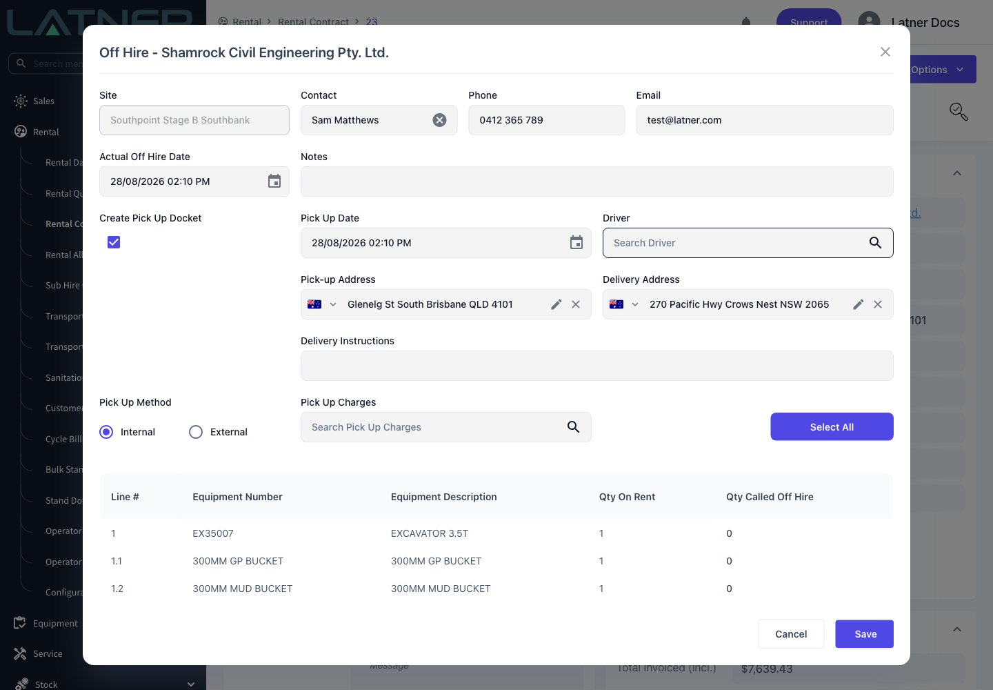
Task: Edit the Crows Nest delivery address
Action: click(859, 304)
